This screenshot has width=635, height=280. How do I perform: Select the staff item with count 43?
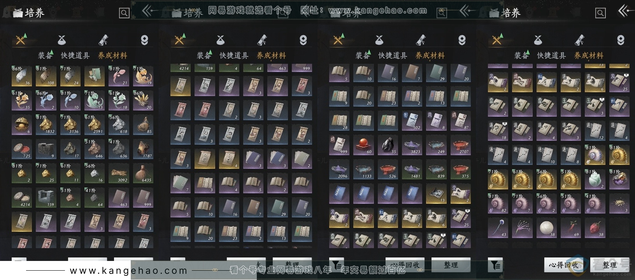pos(498,227)
